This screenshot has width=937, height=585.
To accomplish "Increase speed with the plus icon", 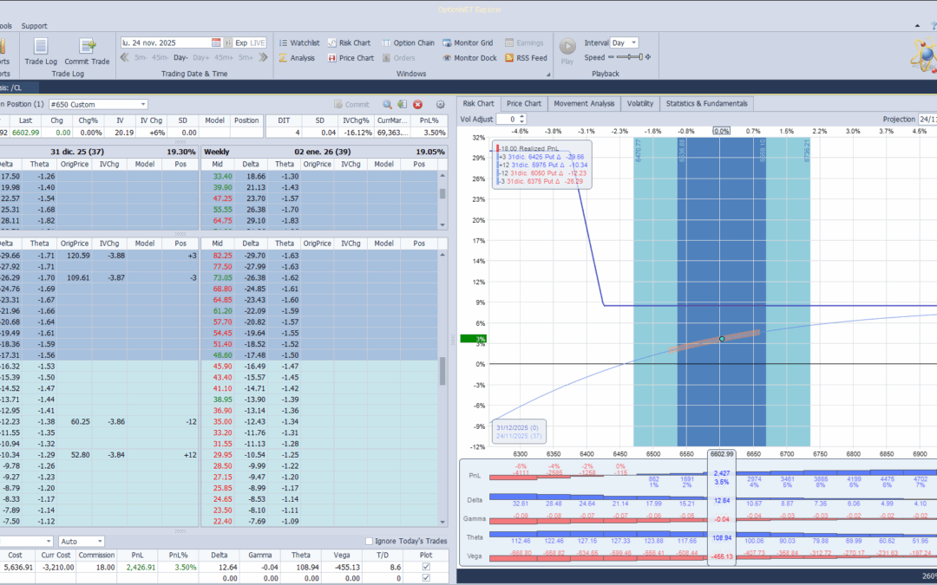I will [648, 57].
